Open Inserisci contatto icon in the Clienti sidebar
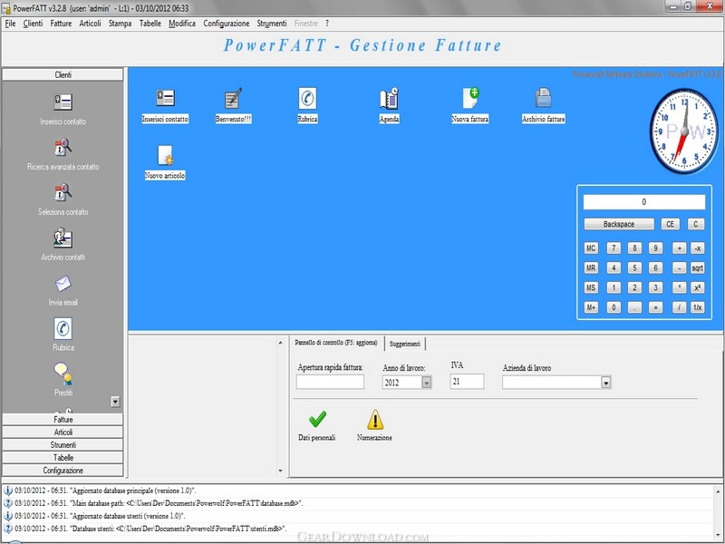This screenshot has width=725, height=544. point(63,102)
